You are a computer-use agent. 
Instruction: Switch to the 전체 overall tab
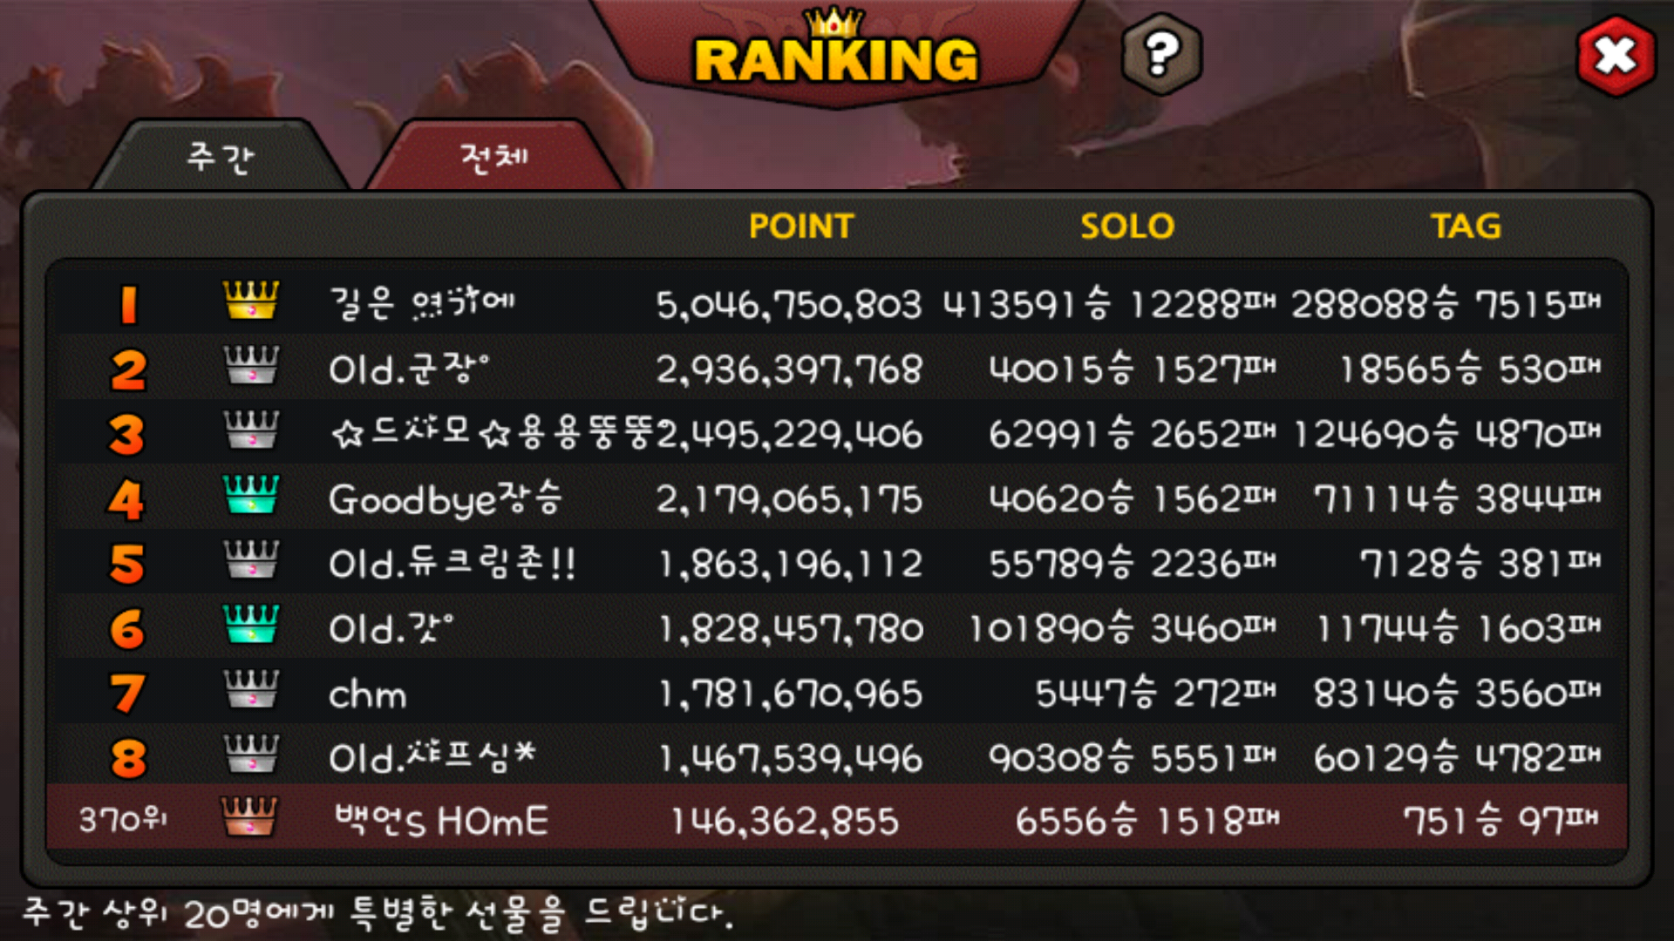pyautogui.click(x=493, y=157)
